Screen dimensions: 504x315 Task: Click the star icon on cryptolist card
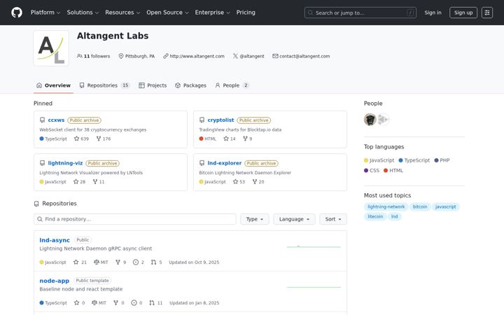point(226,139)
